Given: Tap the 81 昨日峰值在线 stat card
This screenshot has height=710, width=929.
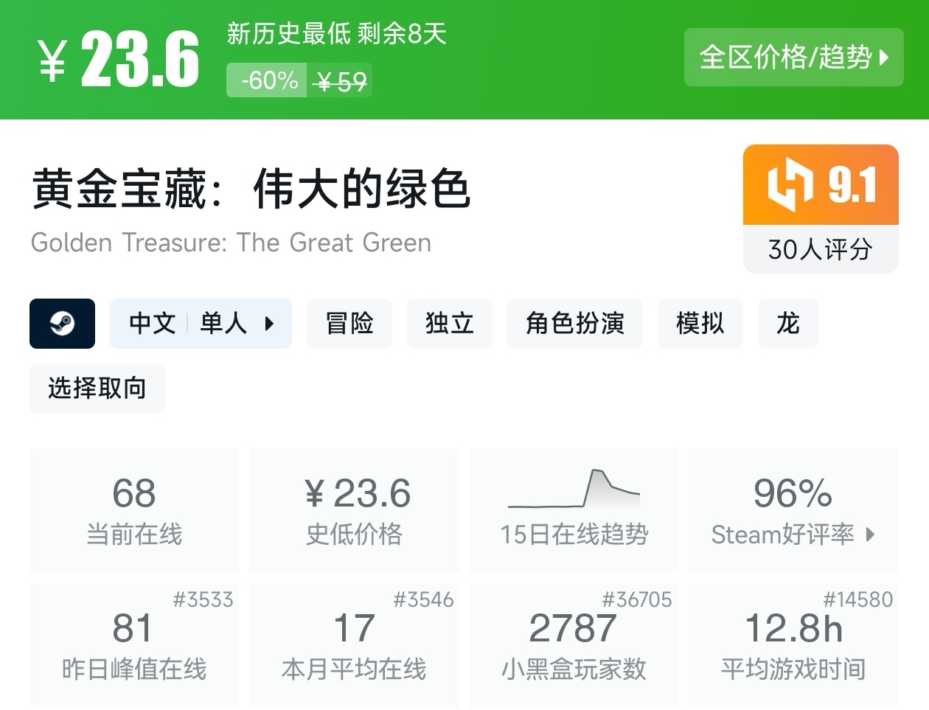Looking at the screenshot, I should click(x=134, y=645).
